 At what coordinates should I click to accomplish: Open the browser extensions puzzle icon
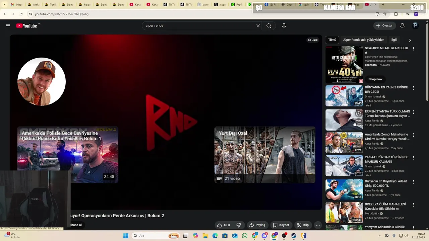tap(396, 14)
